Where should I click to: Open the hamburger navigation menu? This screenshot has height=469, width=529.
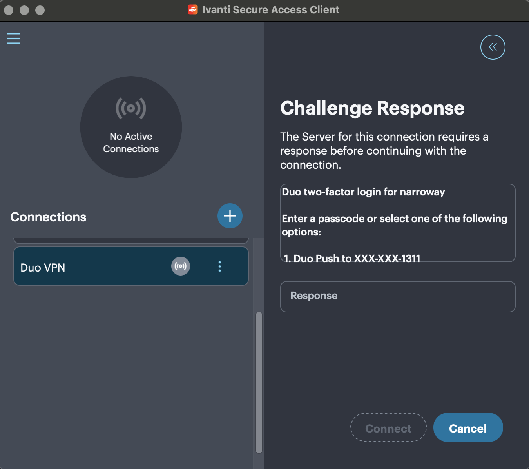13,38
